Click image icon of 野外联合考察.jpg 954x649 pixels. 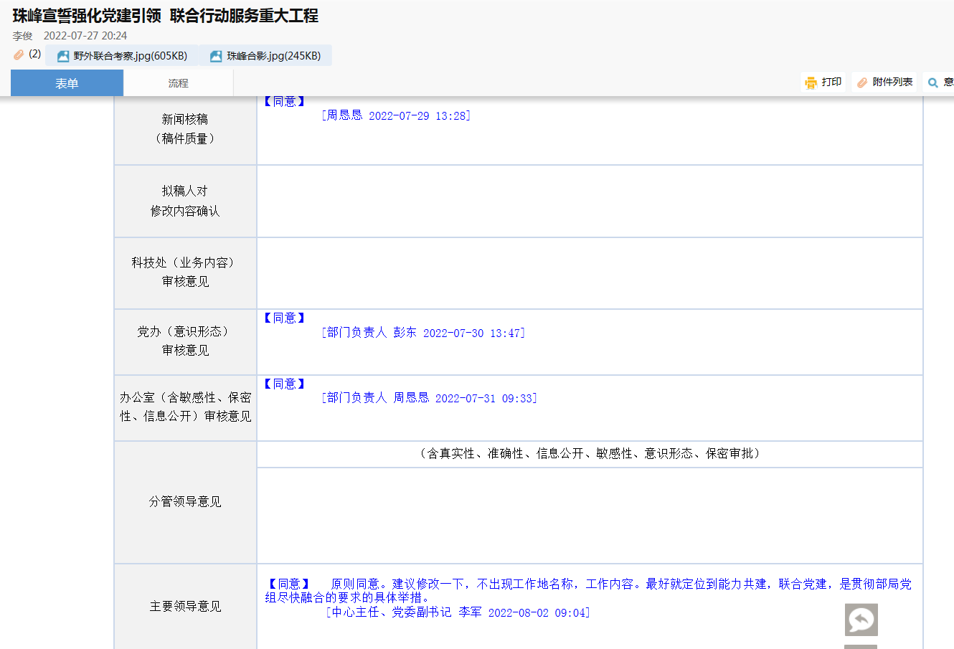(x=63, y=56)
